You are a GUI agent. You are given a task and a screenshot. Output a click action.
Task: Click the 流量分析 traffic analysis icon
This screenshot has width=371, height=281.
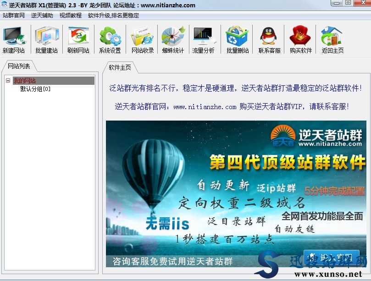[x=204, y=40]
